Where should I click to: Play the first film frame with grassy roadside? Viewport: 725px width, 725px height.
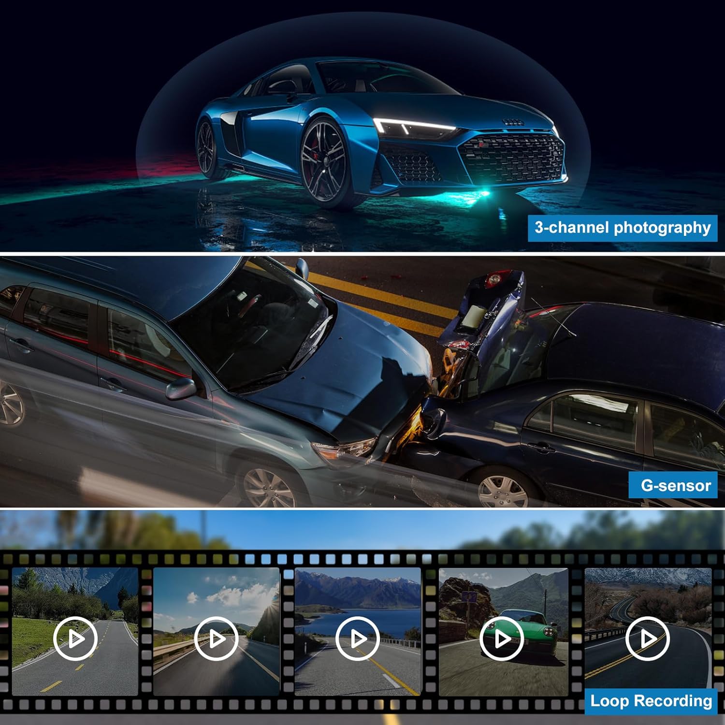76,638
